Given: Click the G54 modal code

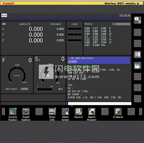Looking at the screenshot, I should [x=87, y=31].
